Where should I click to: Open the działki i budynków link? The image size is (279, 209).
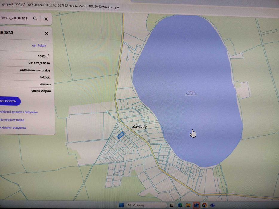coord(13,128)
